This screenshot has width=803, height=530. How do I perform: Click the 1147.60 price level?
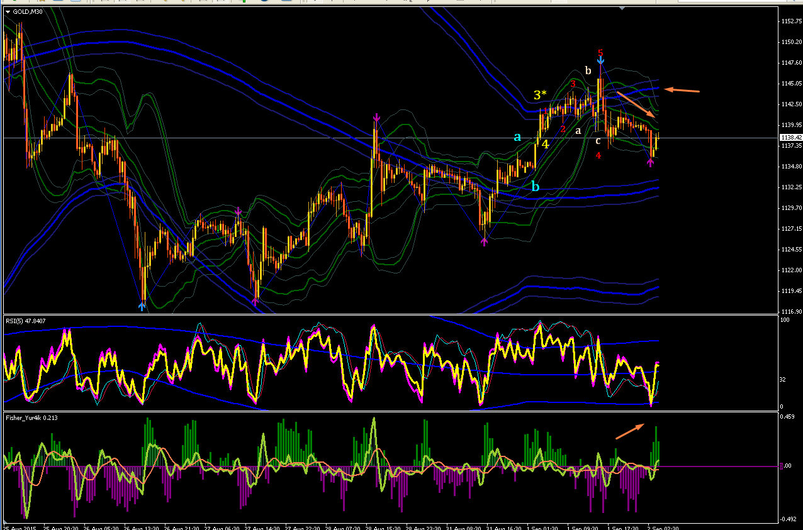click(x=790, y=63)
